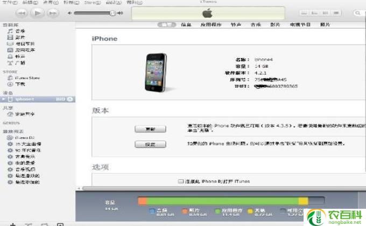Click the eject icon beside iphone4
This screenshot has height=226, width=366.
click(70, 99)
